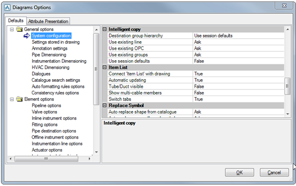Open Auto formatting rules options
Screen dimensions: 296x186
(x=58, y=86)
